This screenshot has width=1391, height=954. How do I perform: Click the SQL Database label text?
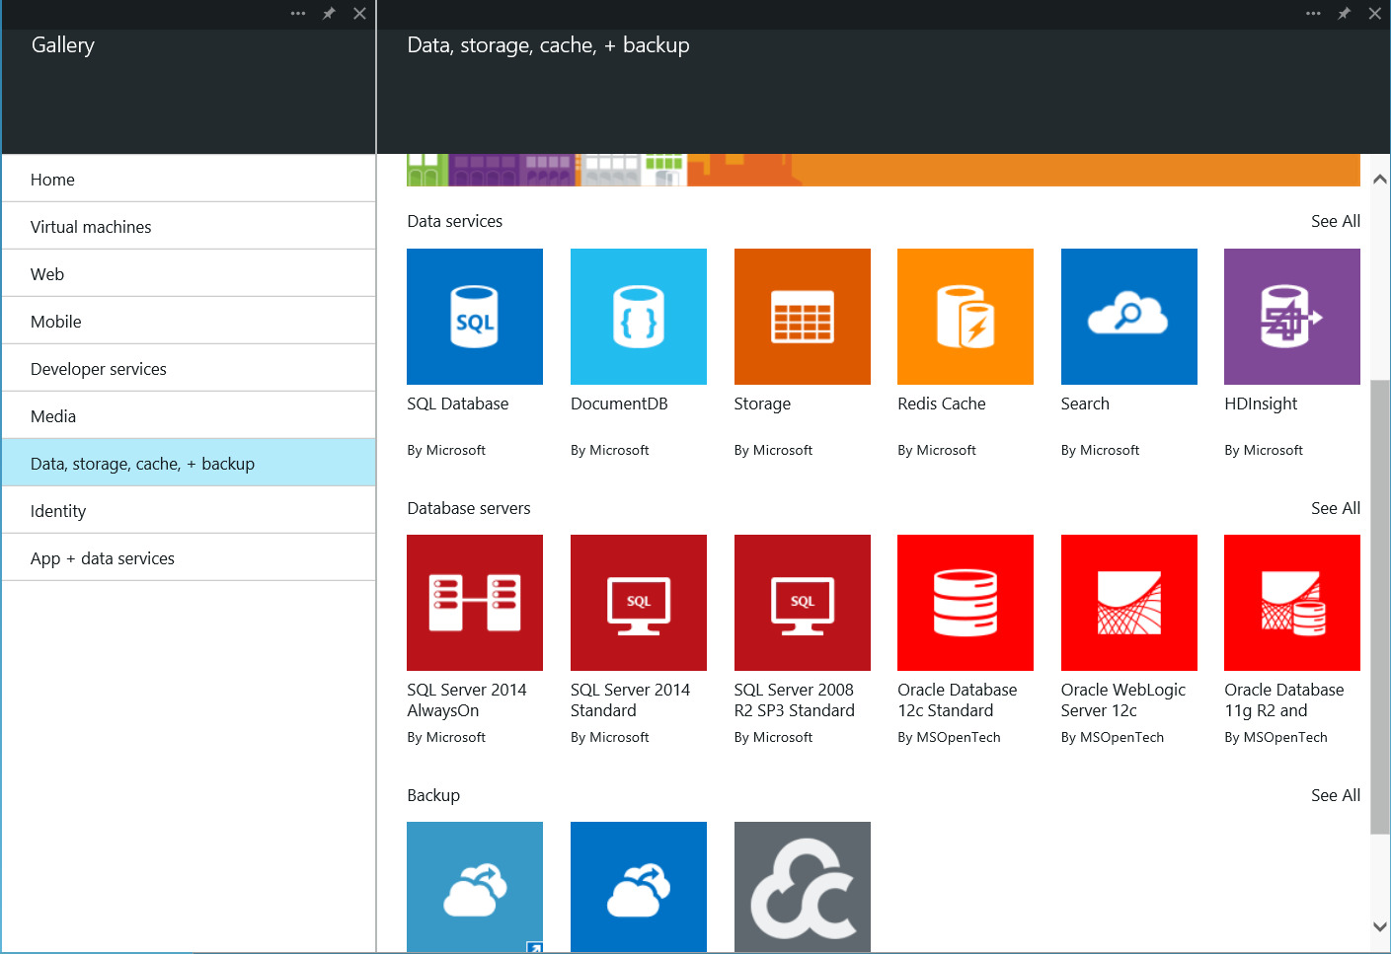458,404
